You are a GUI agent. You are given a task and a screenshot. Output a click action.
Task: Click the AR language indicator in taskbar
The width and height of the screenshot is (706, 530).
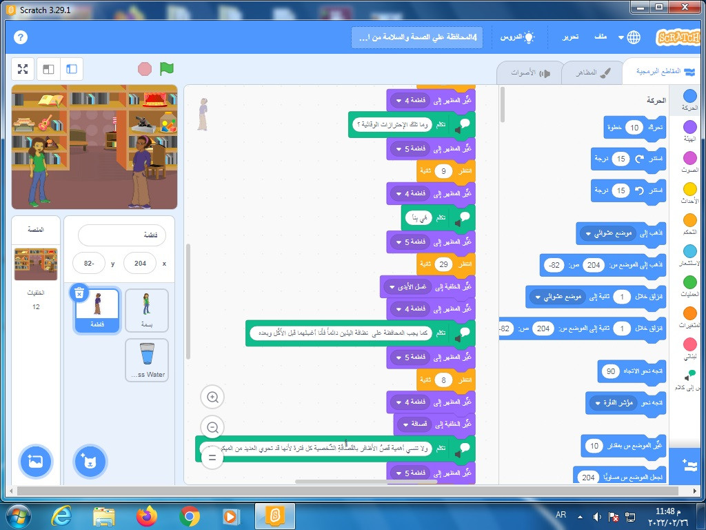pos(561,515)
